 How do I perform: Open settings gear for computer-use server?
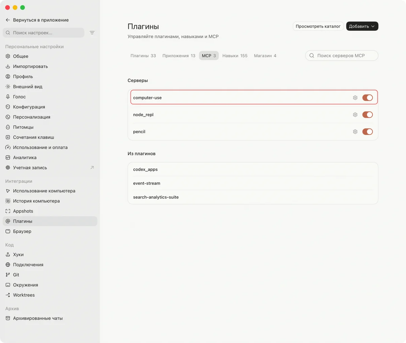click(x=355, y=98)
